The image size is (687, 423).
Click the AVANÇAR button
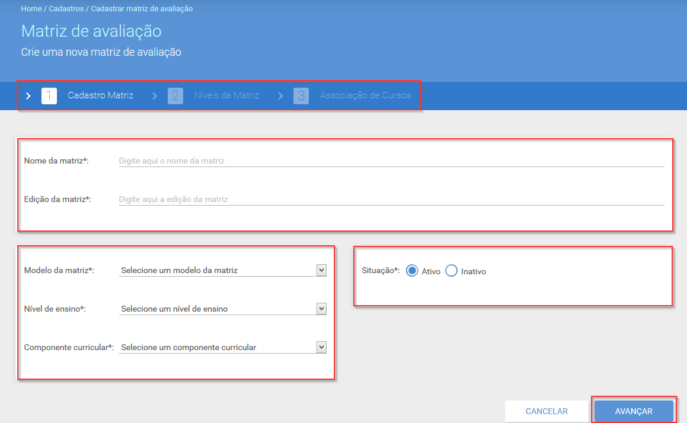(x=634, y=411)
